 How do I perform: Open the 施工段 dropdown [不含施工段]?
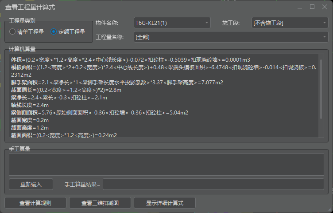coord(290,23)
